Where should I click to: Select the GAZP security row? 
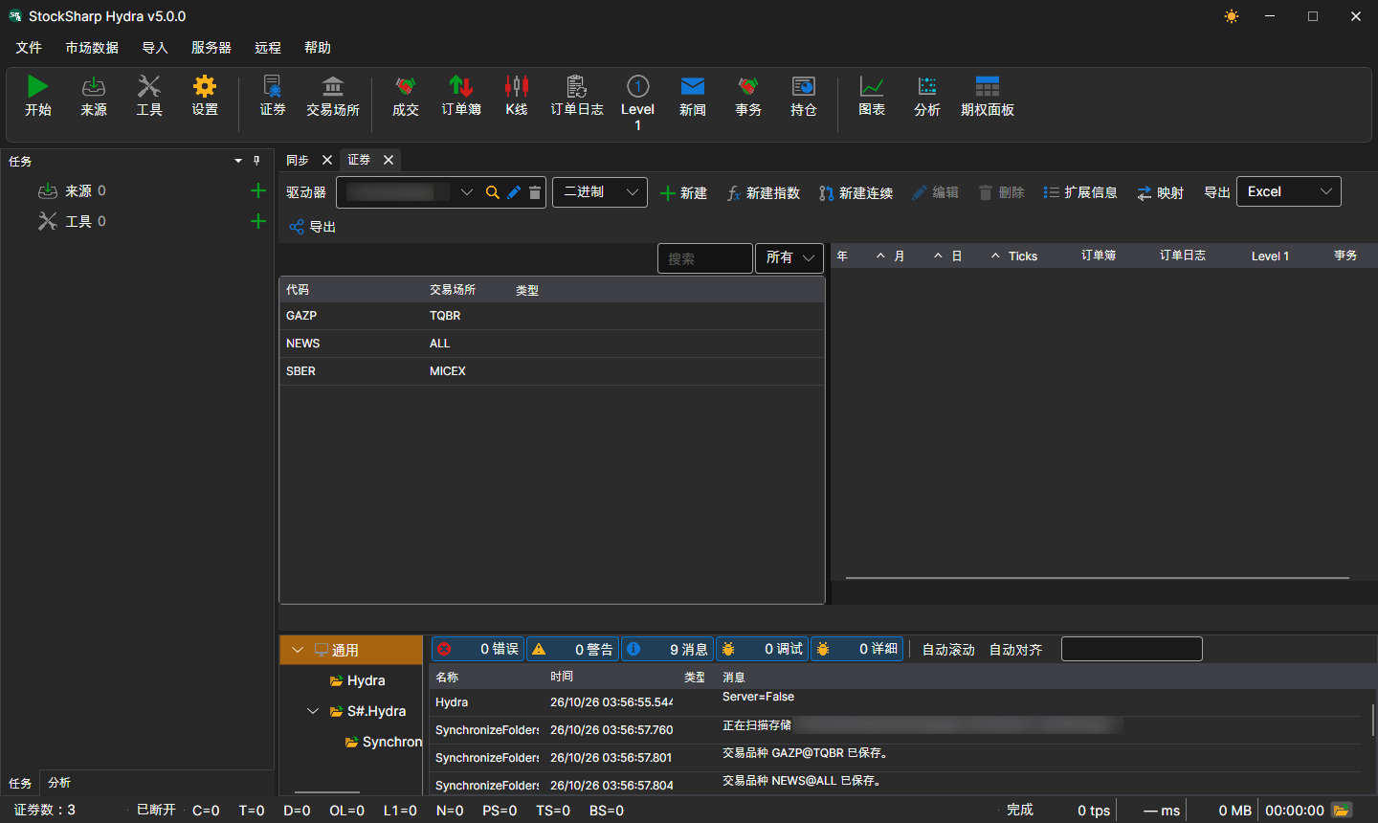tap(551, 316)
